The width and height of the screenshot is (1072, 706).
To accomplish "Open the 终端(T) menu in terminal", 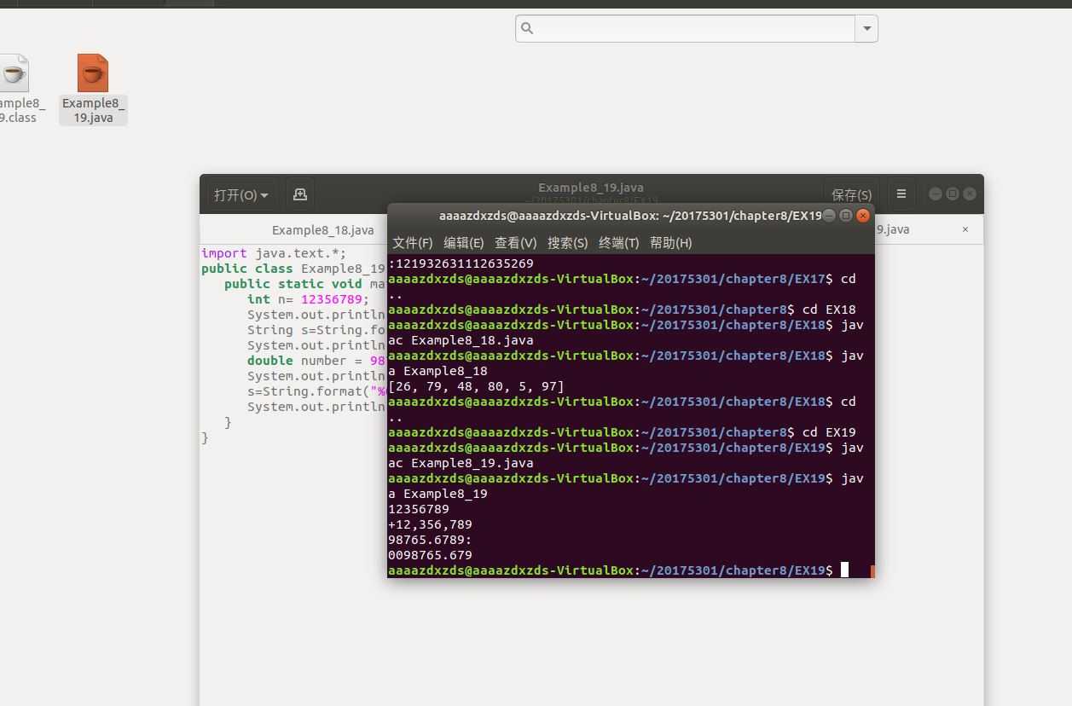I will (619, 243).
